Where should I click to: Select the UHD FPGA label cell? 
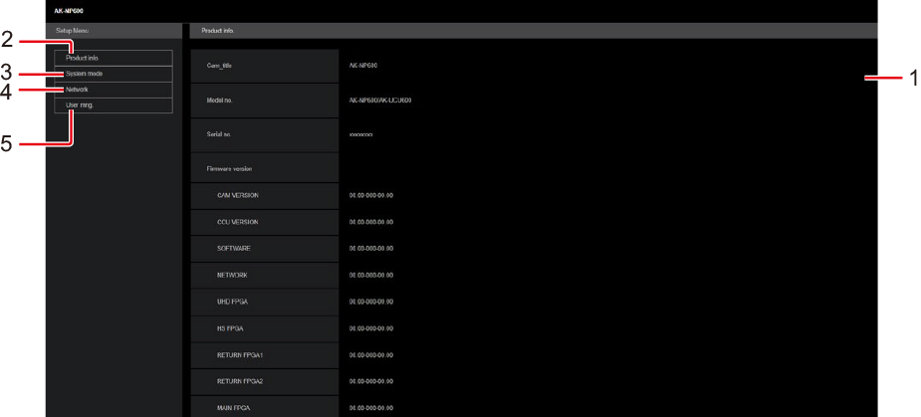pos(265,302)
